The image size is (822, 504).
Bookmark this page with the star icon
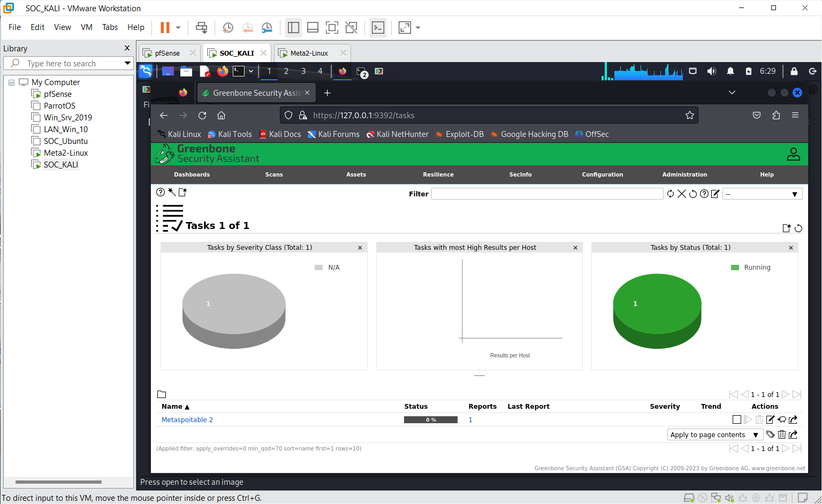pos(689,115)
